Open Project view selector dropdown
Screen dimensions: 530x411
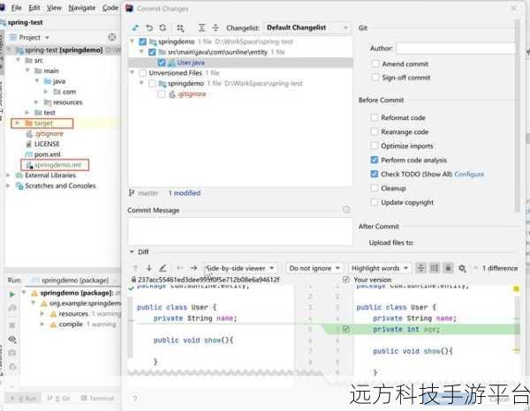(48, 37)
